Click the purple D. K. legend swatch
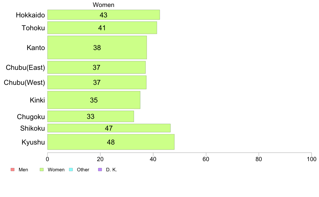Screen dimensions: 319x197 100,170
